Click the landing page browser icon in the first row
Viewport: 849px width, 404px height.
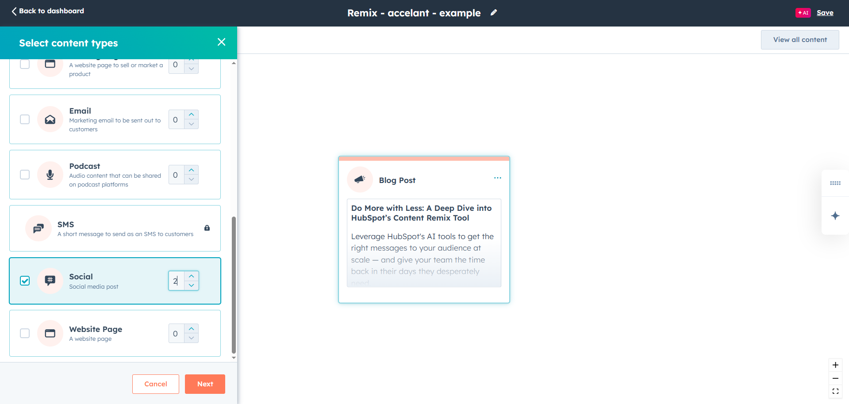(50, 65)
